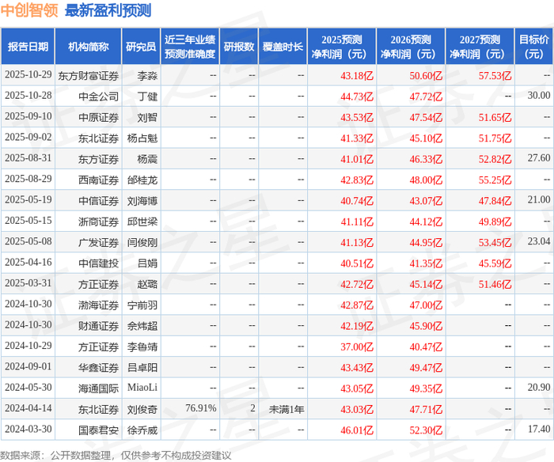
Task: Select the 2025预测净利润 column header
Action: tap(342, 47)
